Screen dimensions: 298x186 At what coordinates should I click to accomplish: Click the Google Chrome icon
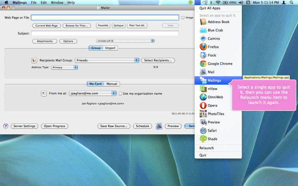click(x=203, y=64)
